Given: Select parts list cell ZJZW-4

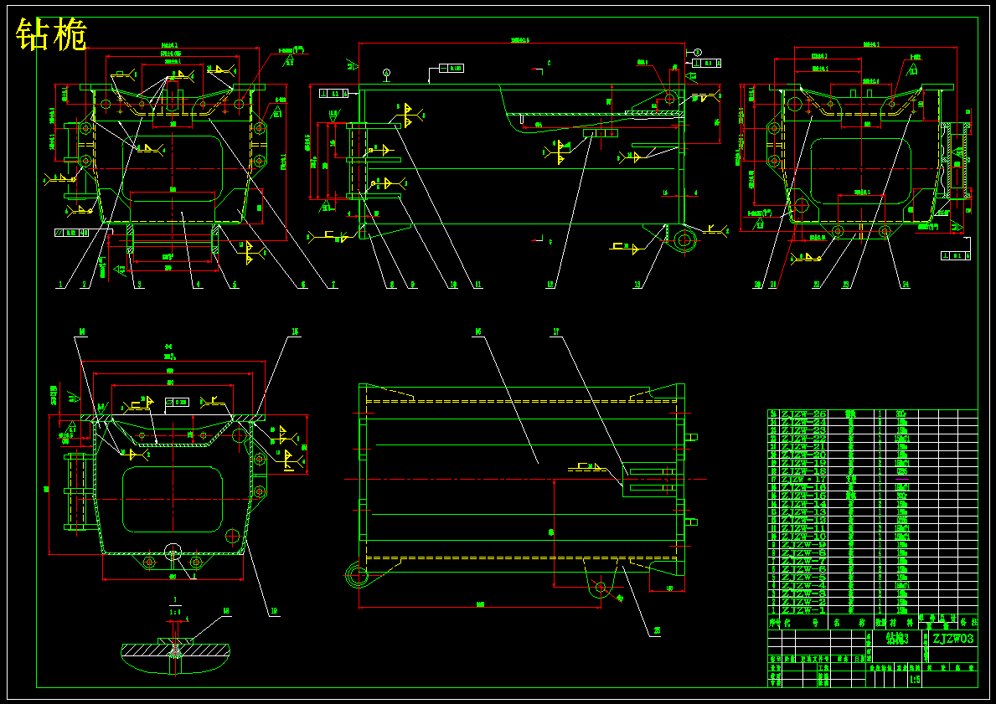Looking at the screenshot, I should point(804,585).
